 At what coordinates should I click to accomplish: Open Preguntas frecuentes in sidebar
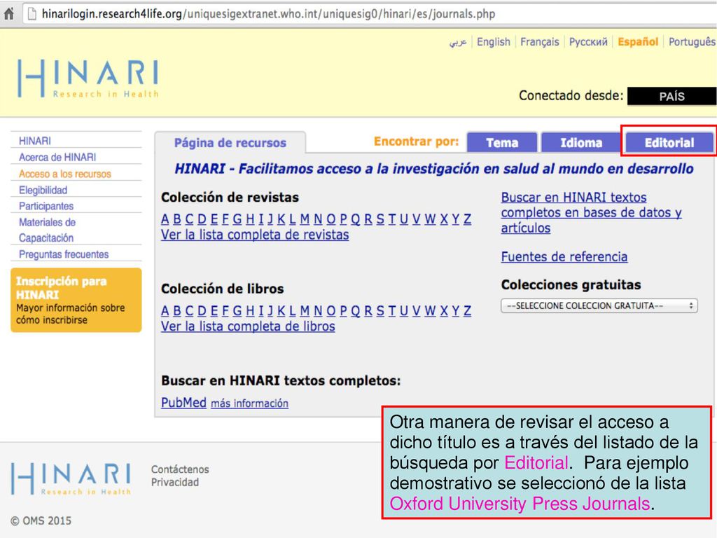(x=64, y=254)
